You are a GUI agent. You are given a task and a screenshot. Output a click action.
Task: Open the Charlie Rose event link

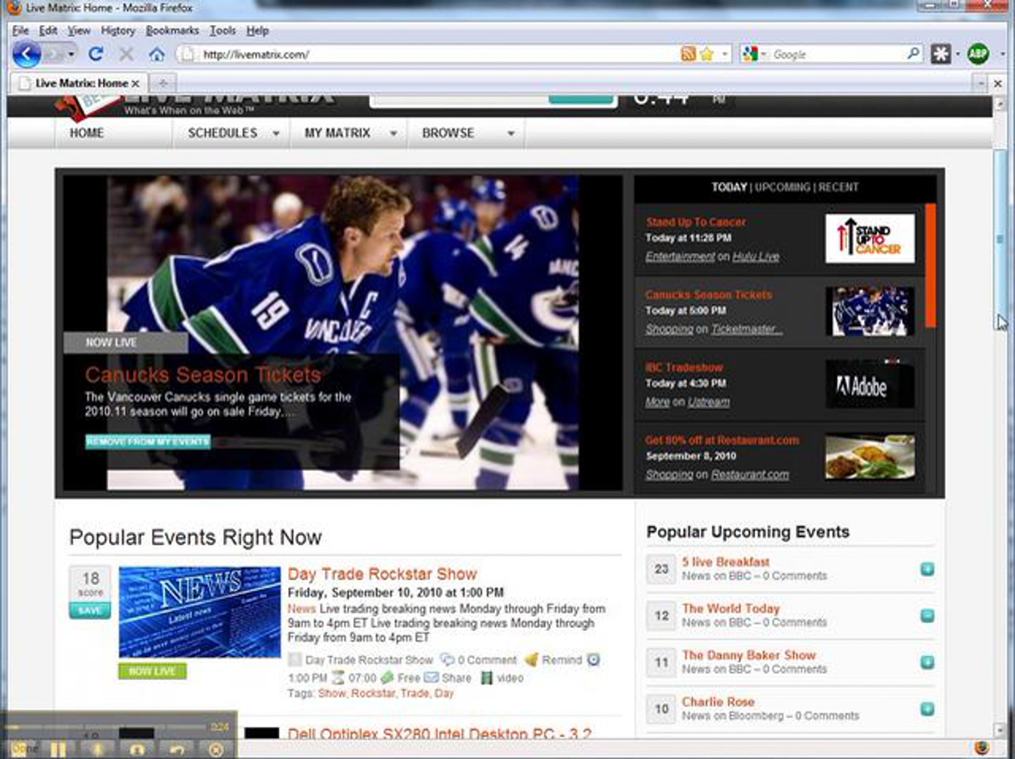[718, 702]
